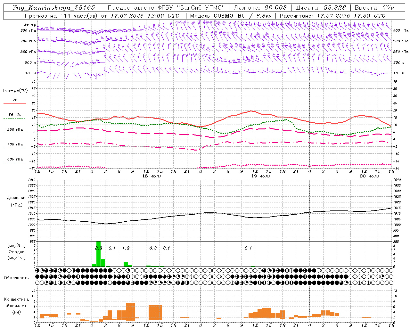Click the 500 м wind level label on the left
Screen dimensions: 410x328
coord(31,62)
